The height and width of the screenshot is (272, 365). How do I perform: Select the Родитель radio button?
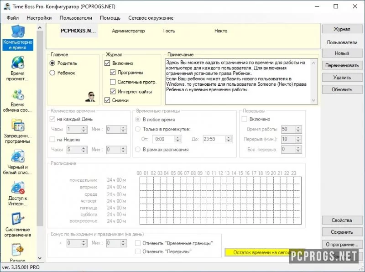tap(52, 63)
